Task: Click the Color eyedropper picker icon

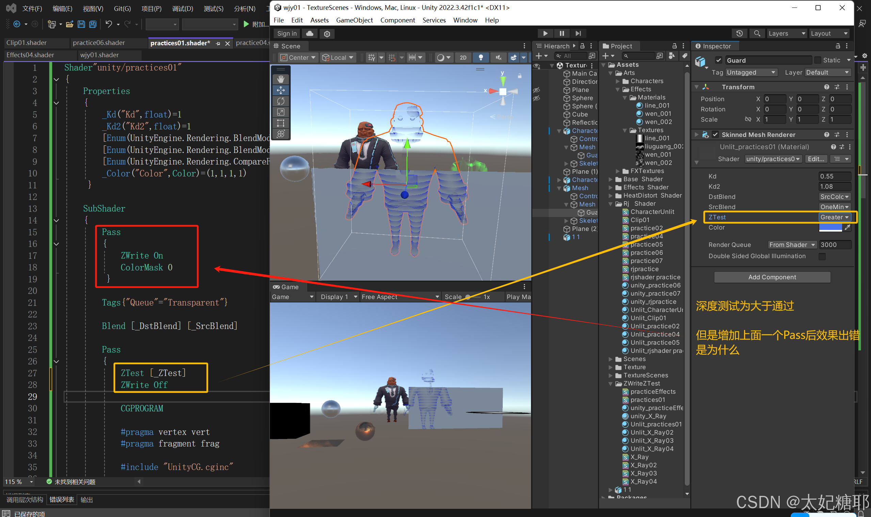Action: point(847,228)
